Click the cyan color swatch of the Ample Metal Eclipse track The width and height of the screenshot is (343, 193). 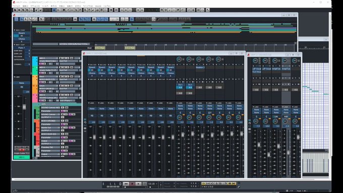tap(35, 61)
